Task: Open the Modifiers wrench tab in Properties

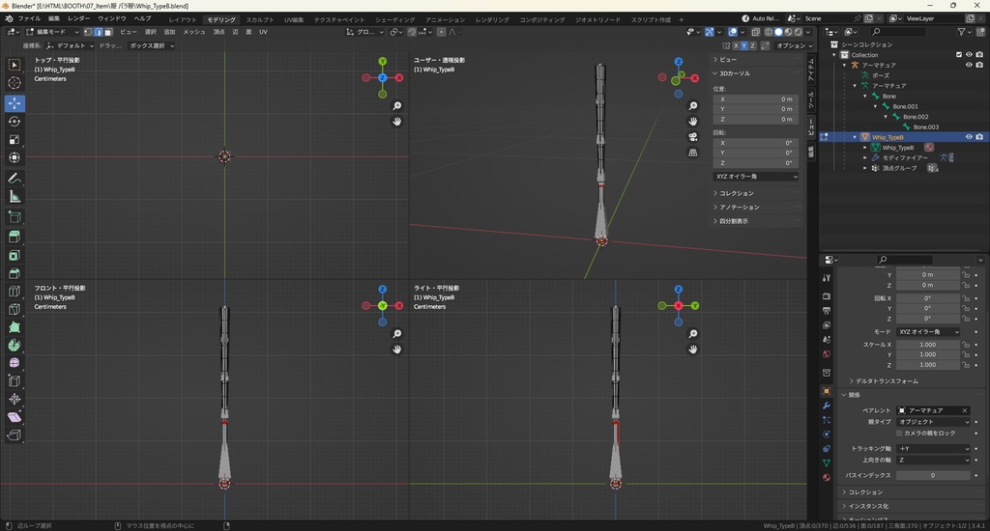Action: pos(827,405)
